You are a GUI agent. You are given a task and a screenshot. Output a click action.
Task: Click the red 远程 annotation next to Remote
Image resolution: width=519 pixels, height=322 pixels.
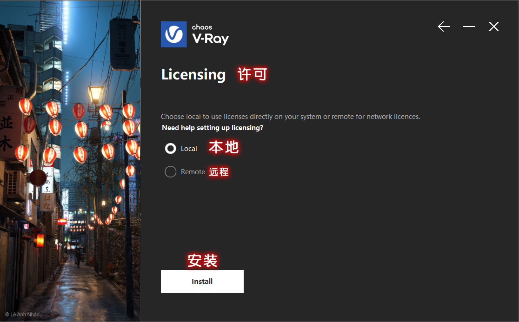pyautogui.click(x=219, y=172)
